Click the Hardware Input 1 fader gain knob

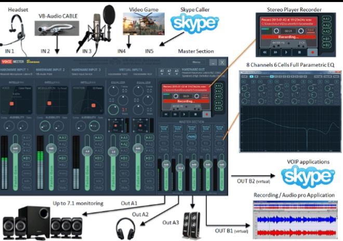(15, 149)
